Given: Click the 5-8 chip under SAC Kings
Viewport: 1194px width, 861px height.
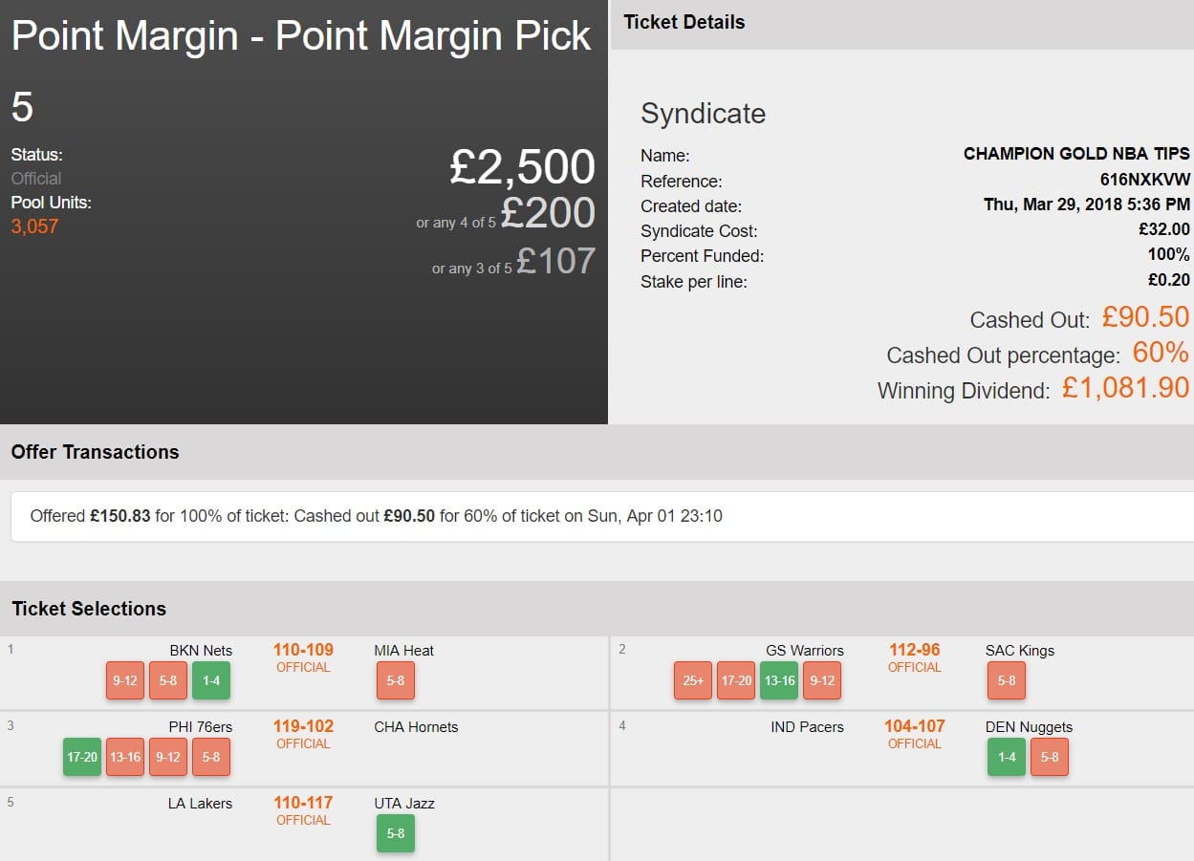Looking at the screenshot, I should [x=1007, y=680].
